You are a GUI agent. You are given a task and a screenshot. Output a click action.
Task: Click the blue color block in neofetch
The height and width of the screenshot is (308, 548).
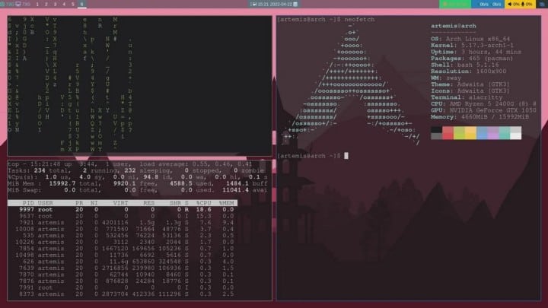(x=482, y=133)
